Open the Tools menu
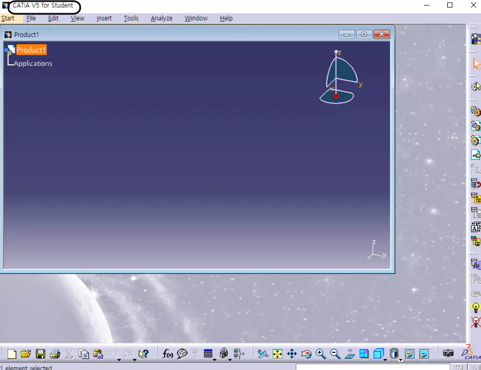This screenshot has height=370, width=481. pos(131,18)
